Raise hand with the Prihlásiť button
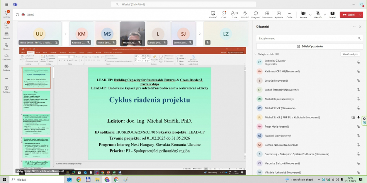 (245, 14)
